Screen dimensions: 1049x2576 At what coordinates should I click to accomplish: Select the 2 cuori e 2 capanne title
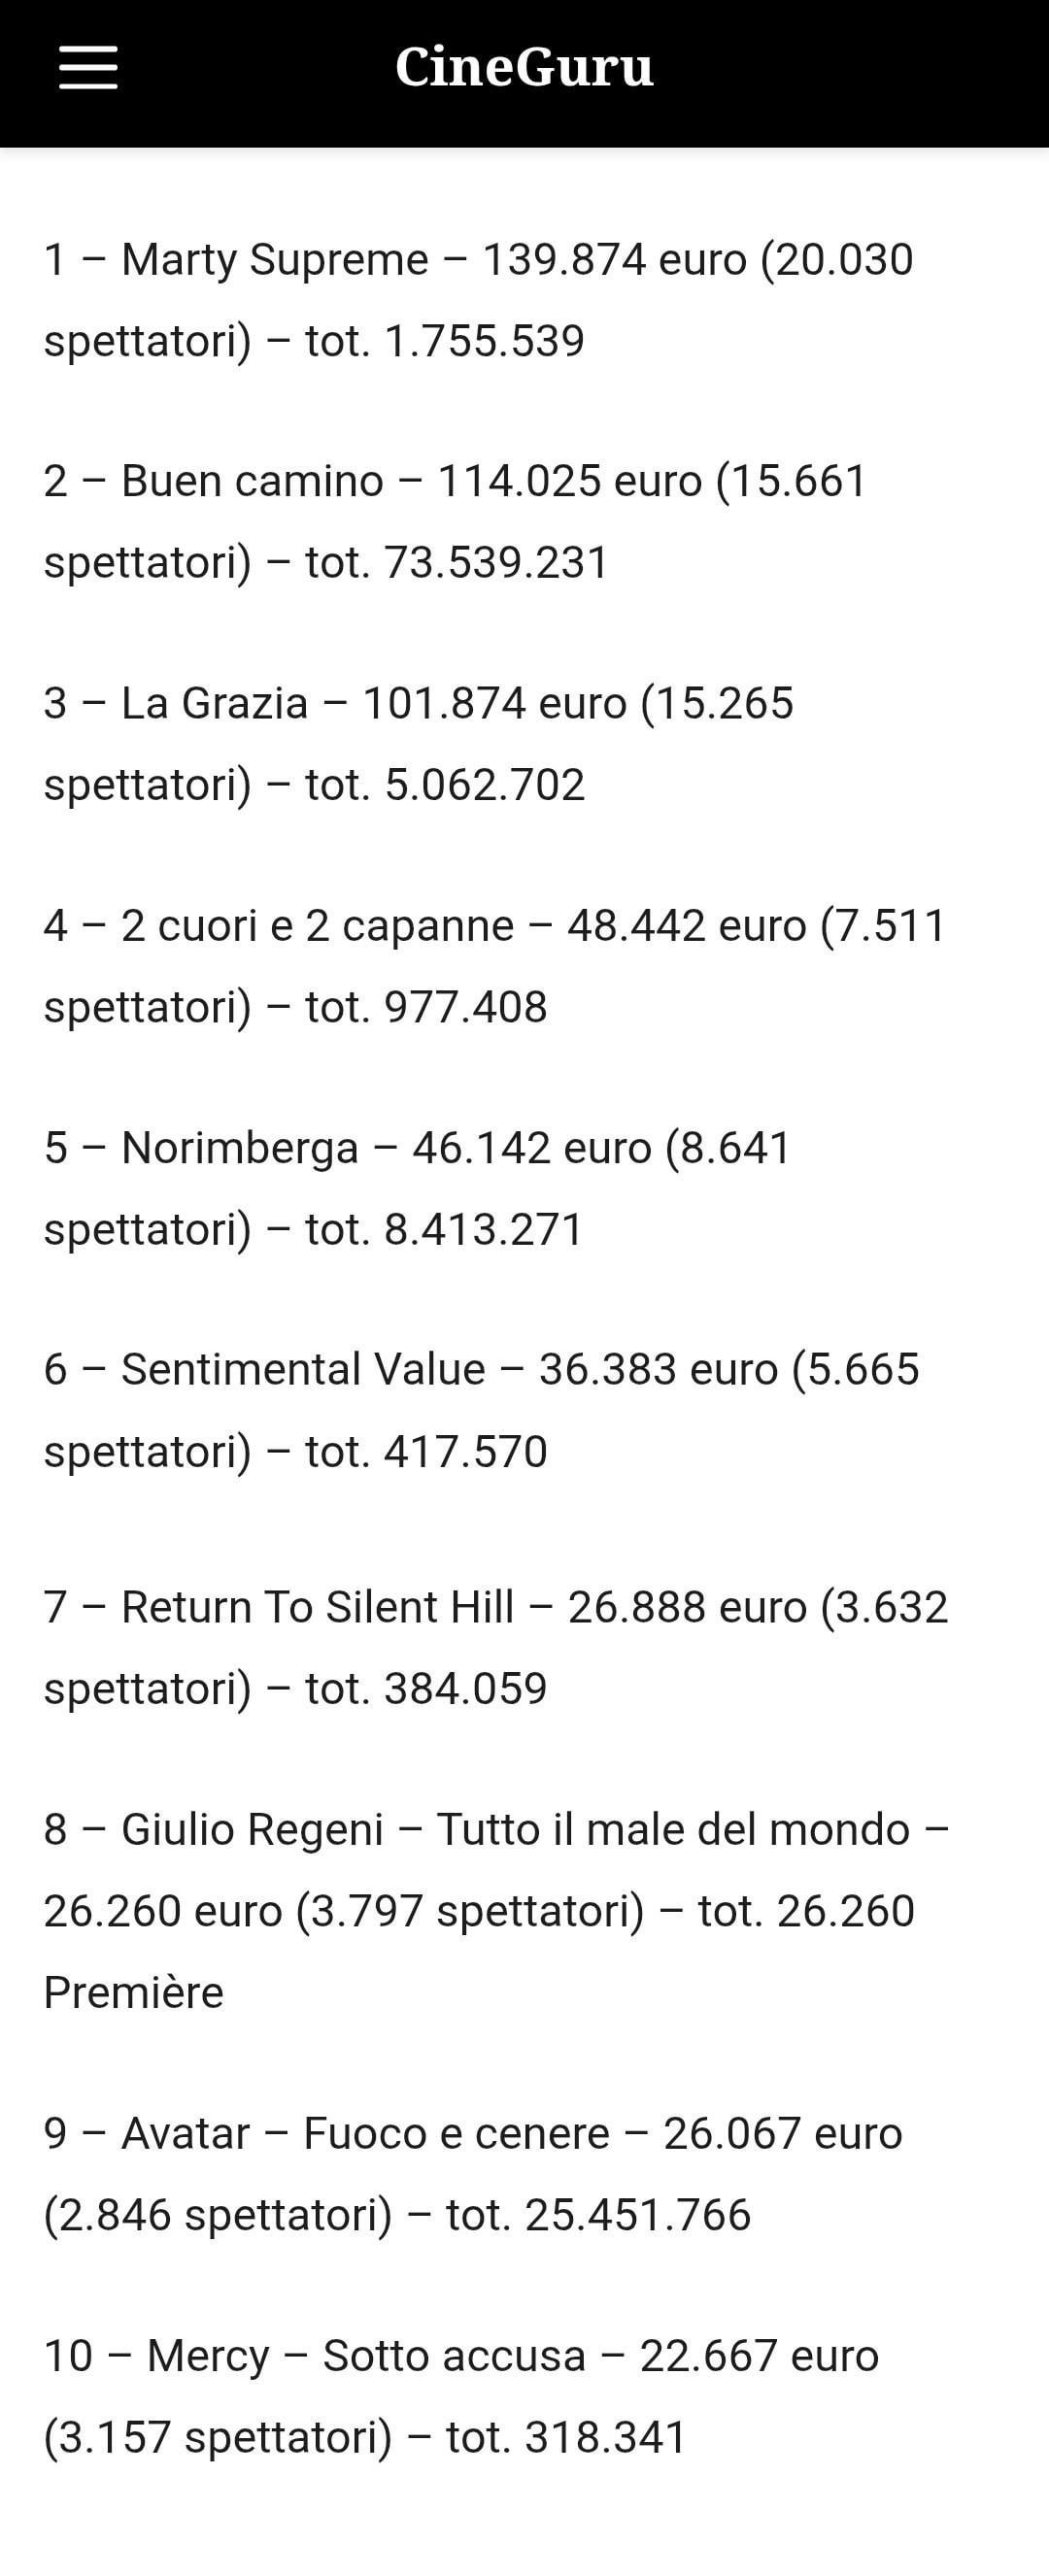(317, 926)
